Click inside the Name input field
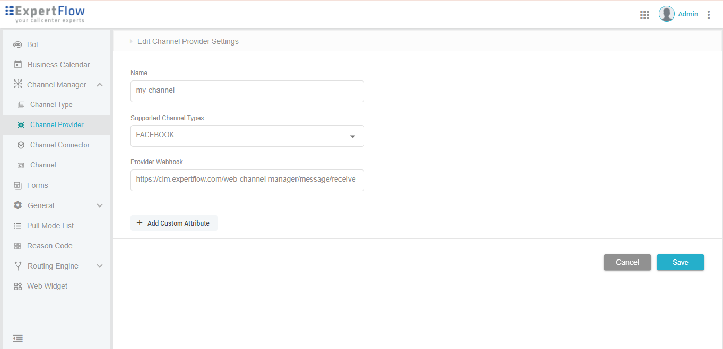 click(247, 91)
